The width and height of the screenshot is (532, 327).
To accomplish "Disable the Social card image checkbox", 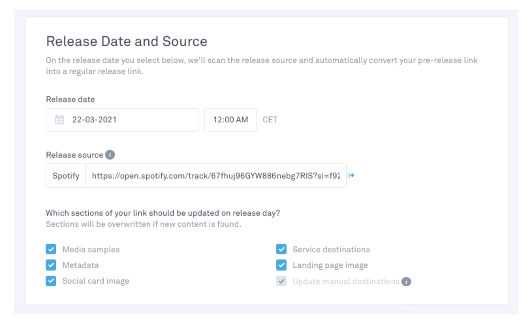I will pos(51,281).
